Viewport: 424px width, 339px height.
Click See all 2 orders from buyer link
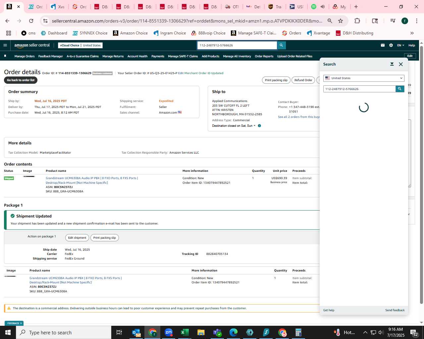tap(299, 117)
